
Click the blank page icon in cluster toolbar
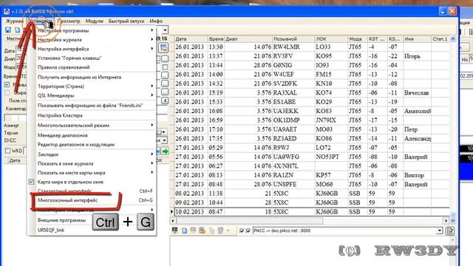click(x=184, y=231)
